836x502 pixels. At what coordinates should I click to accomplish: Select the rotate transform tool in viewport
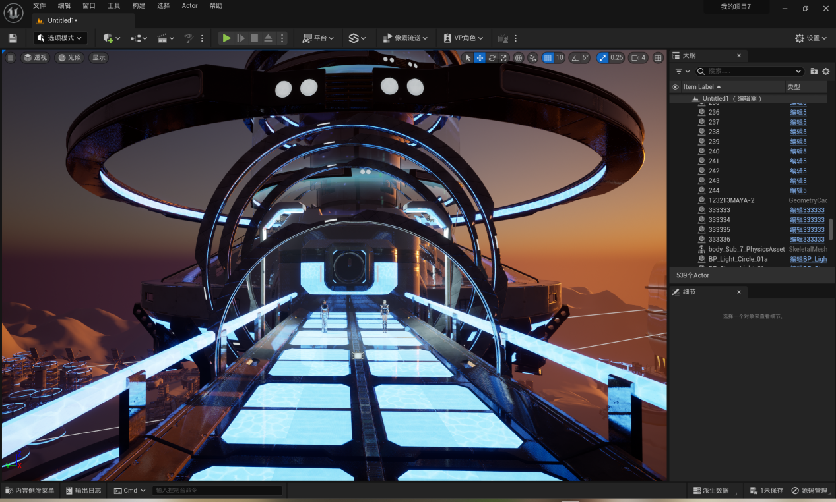[x=492, y=58]
